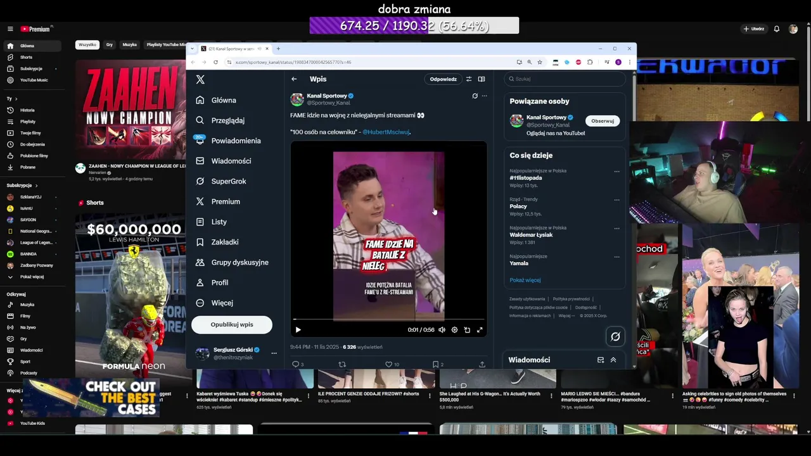Click 674.25 / 1190.32 goal progress bar
The width and height of the screenshot is (811, 456).
(414, 26)
